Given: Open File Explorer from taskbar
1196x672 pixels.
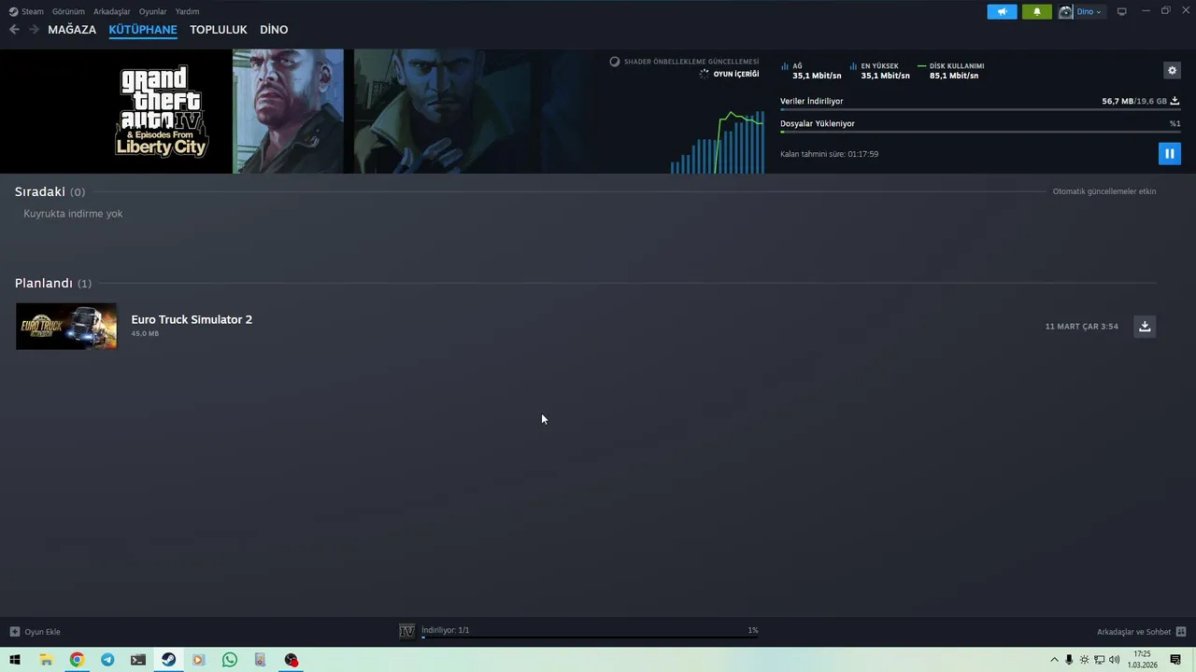Looking at the screenshot, I should [46, 660].
